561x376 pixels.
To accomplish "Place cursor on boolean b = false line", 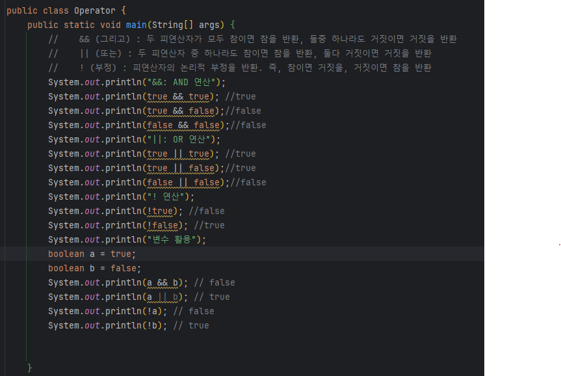I will 94,269.
